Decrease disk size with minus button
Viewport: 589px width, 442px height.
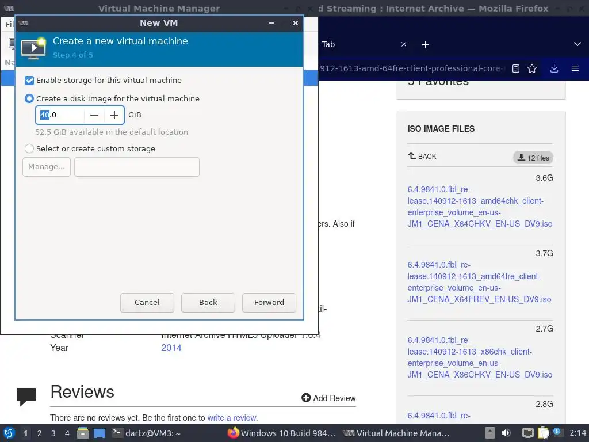pos(94,115)
